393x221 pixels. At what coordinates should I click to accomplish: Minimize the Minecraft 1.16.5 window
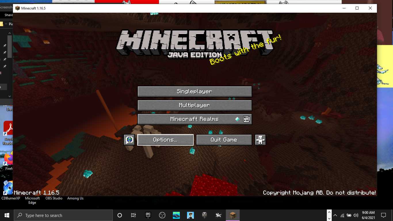(x=344, y=8)
